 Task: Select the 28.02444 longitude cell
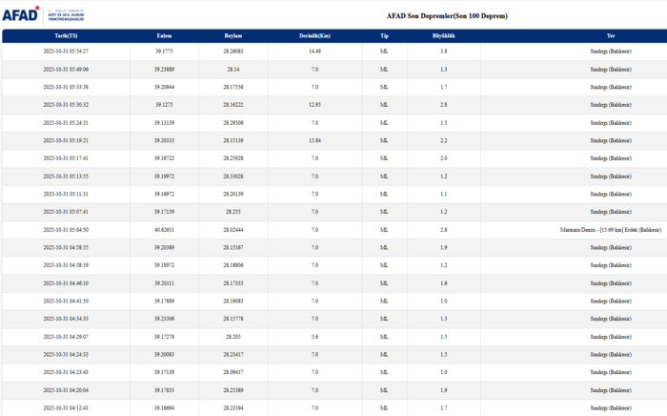(233, 230)
